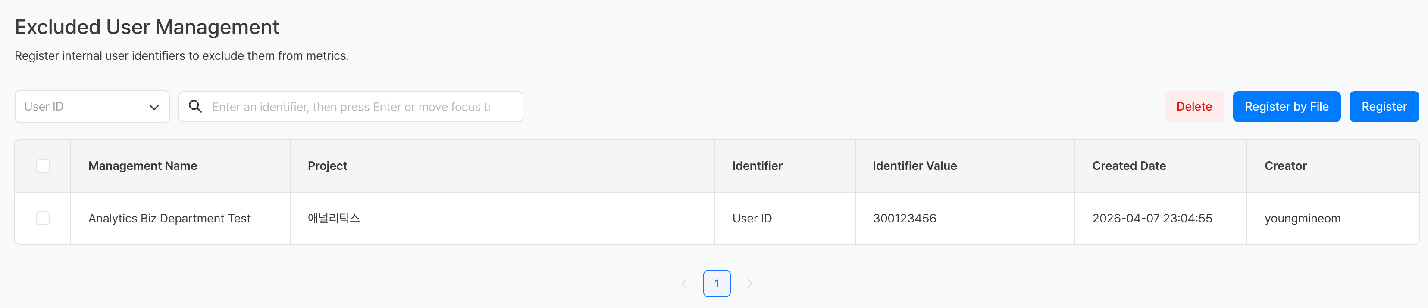
Task: Click the Delete button
Action: [1193, 107]
